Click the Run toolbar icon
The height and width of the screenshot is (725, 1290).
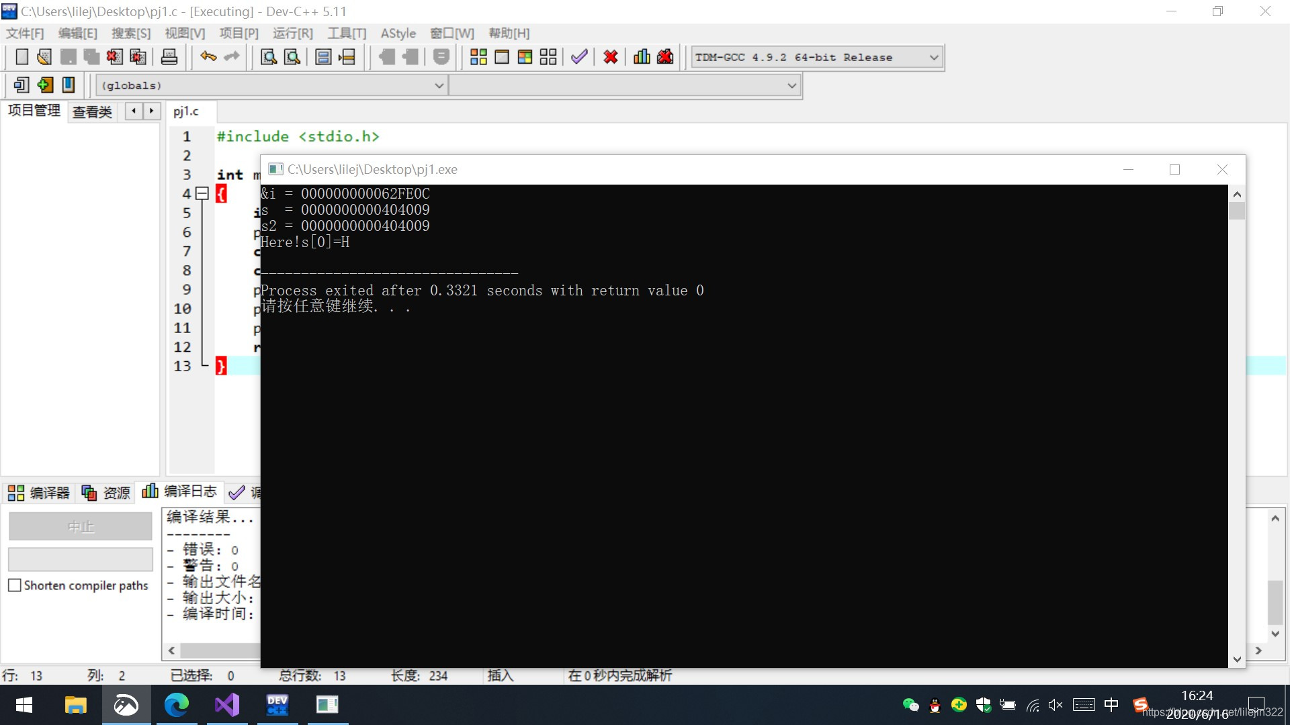coord(502,57)
